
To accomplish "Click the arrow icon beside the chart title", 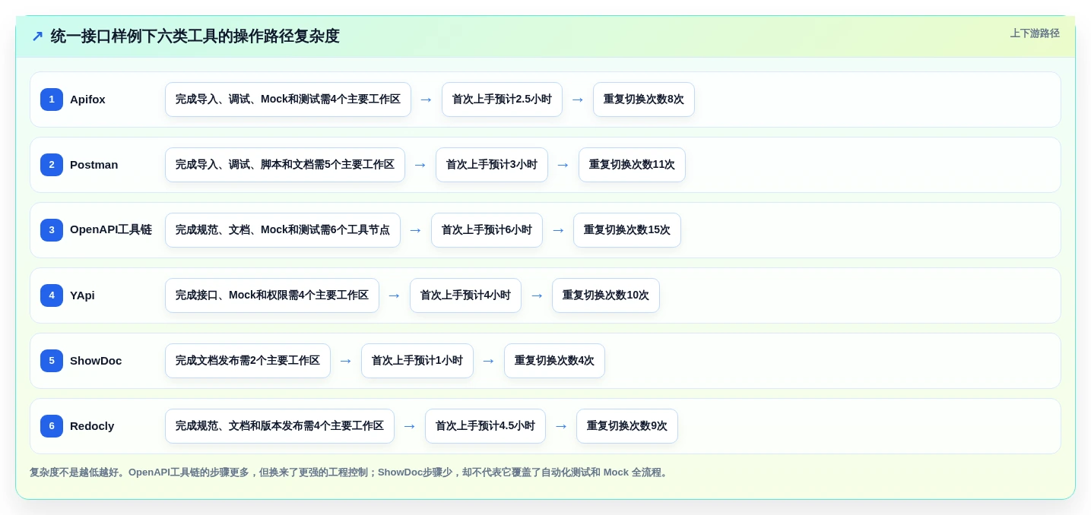I will [37, 36].
